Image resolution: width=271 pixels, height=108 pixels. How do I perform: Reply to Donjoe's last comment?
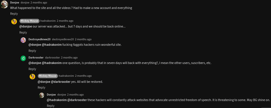point(51,106)
